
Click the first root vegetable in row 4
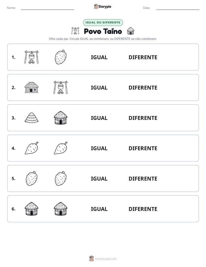pyautogui.click(x=32, y=148)
